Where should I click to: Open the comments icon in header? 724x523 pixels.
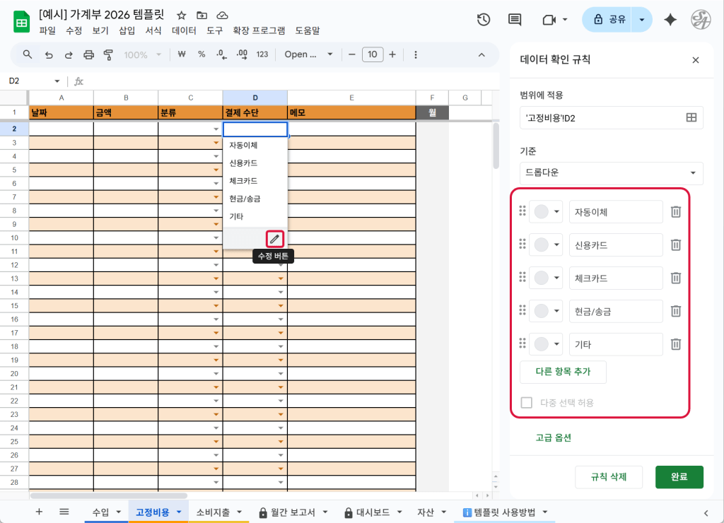515,20
